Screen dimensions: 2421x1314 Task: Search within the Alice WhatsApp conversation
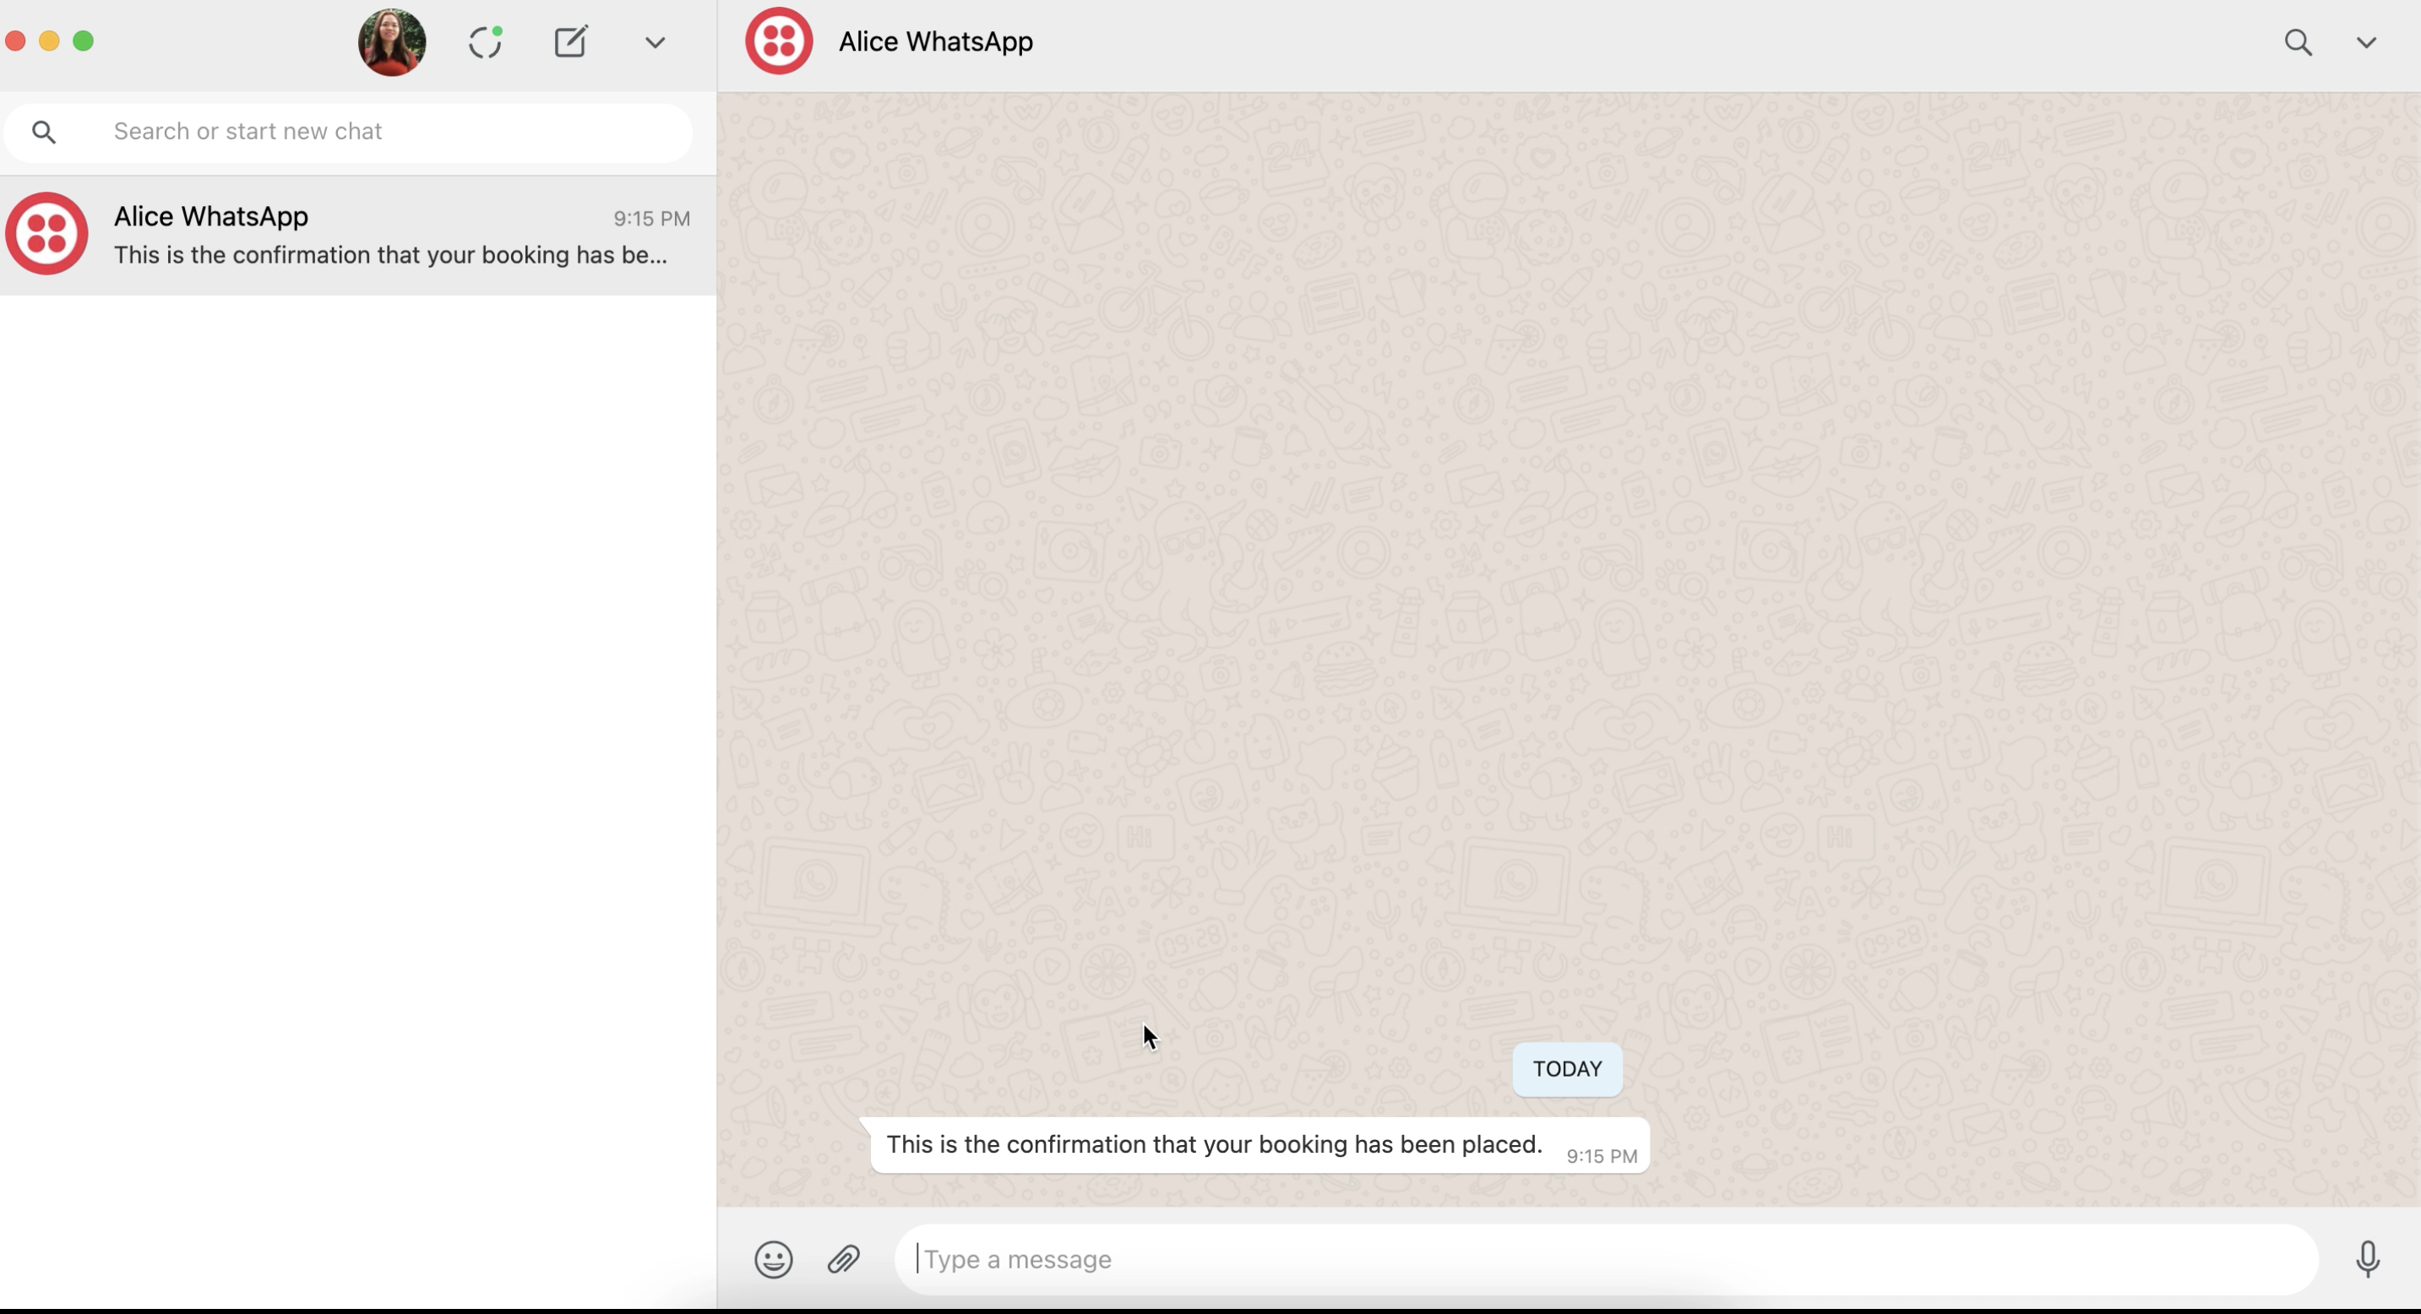tap(2298, 42)
